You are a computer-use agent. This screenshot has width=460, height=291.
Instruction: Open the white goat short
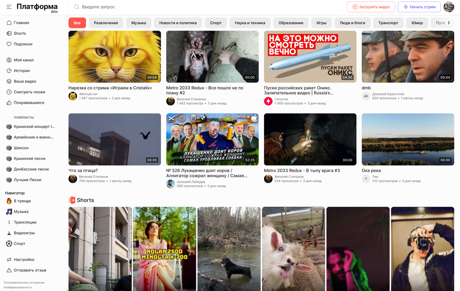294,249
